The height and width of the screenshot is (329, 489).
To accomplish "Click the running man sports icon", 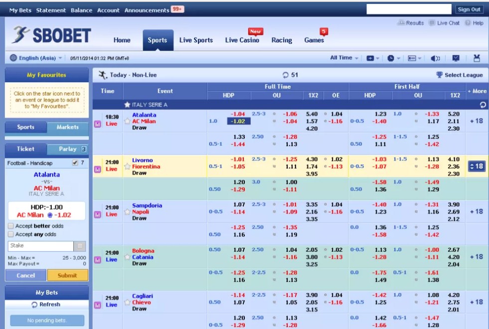I will point(103,75).
